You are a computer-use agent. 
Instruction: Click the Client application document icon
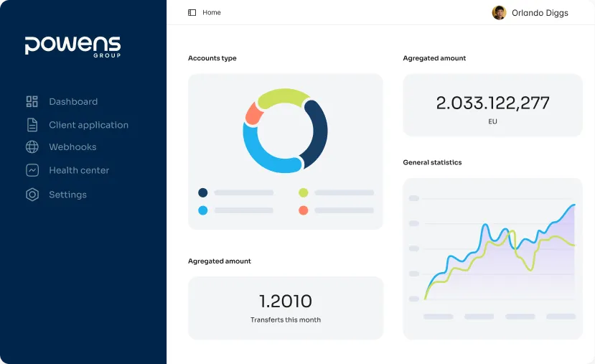tap(32, 125)
